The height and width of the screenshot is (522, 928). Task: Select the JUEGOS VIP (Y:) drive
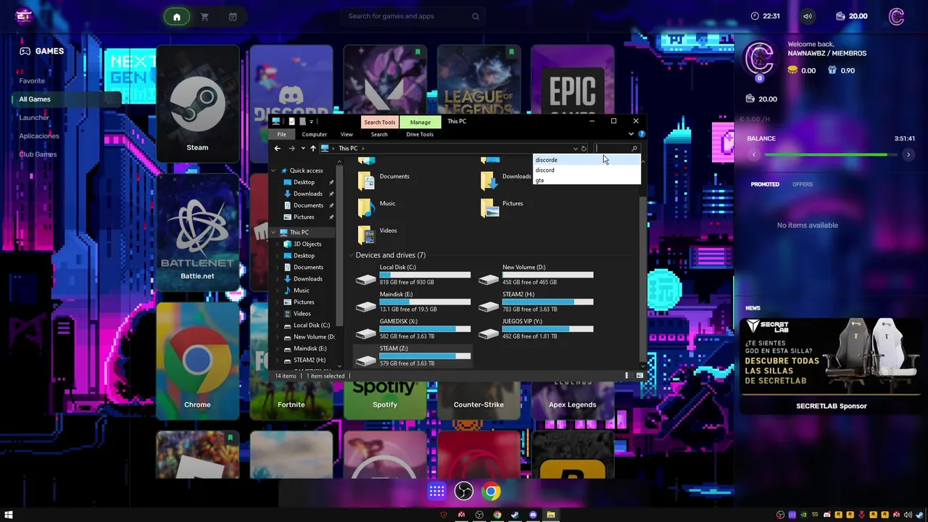click(x=536, y=329)
